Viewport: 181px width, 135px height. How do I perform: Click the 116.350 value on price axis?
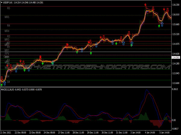click(176, 5)
